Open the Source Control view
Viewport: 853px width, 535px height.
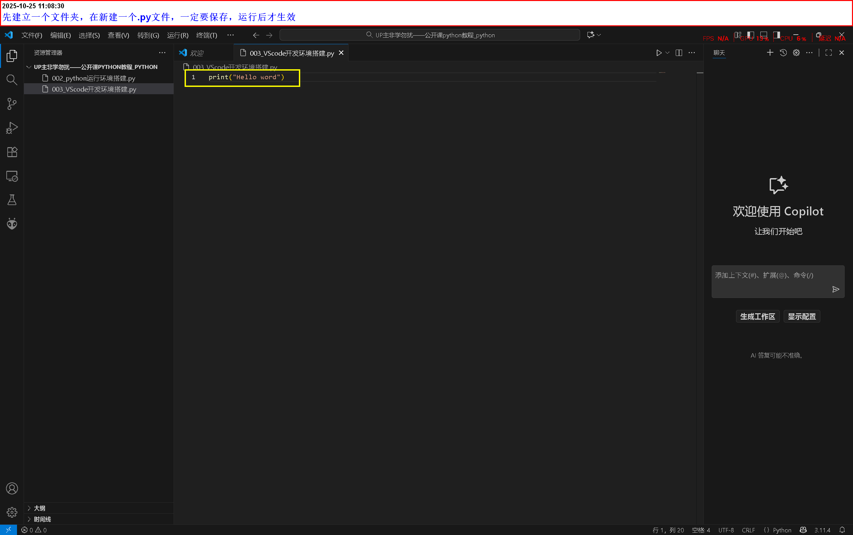tap(12, 104)
